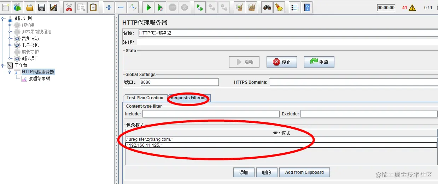438x184 pixels.
Task: Click the Content-type Include field
Action: coord(211,114)
